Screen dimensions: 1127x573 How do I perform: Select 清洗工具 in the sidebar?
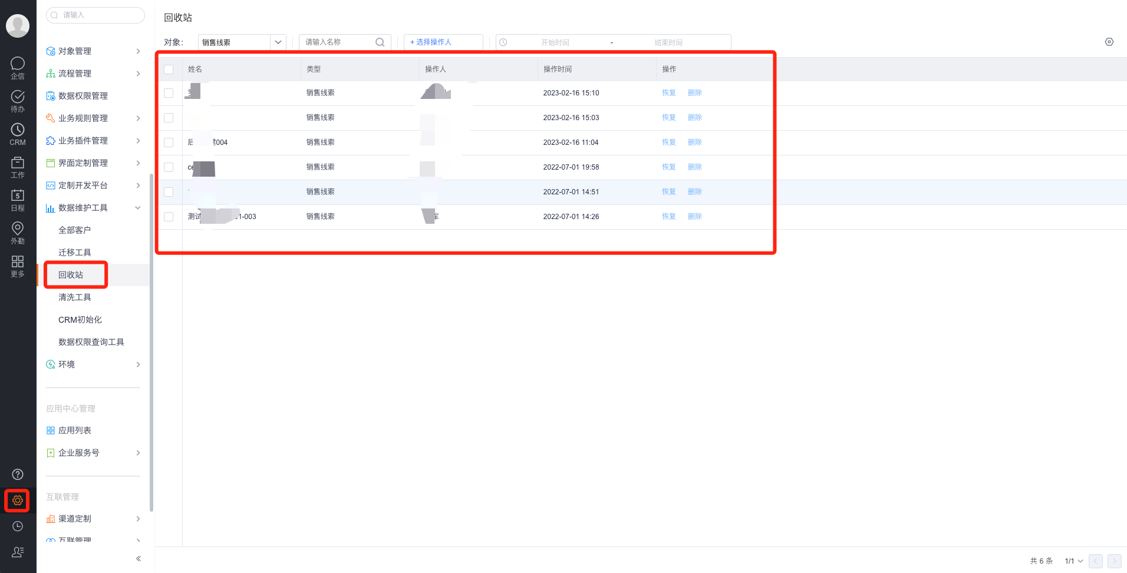[75, 297]
